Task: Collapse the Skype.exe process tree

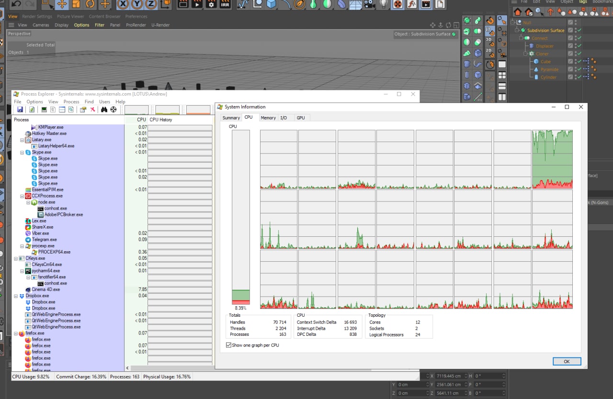Action: (x=22, y=152)
